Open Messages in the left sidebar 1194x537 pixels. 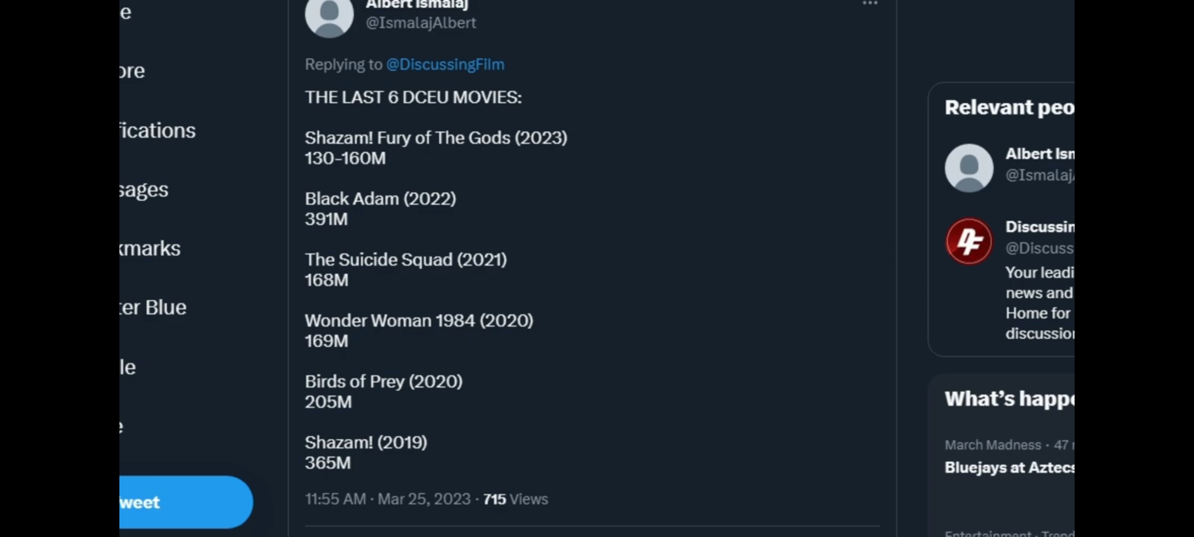[x=144, y=190]
